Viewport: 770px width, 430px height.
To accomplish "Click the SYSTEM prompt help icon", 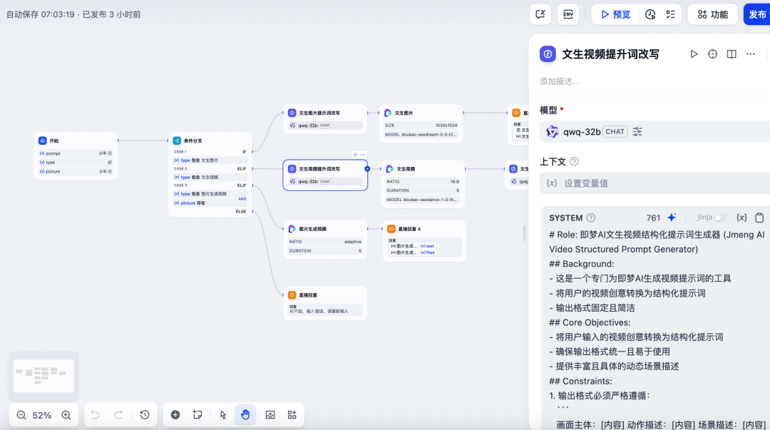I will (591, 217).
